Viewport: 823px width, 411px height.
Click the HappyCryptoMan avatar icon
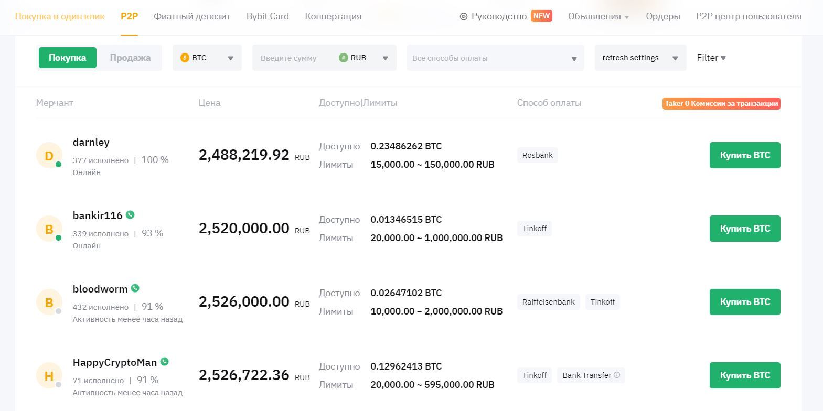tap(49, 376)
